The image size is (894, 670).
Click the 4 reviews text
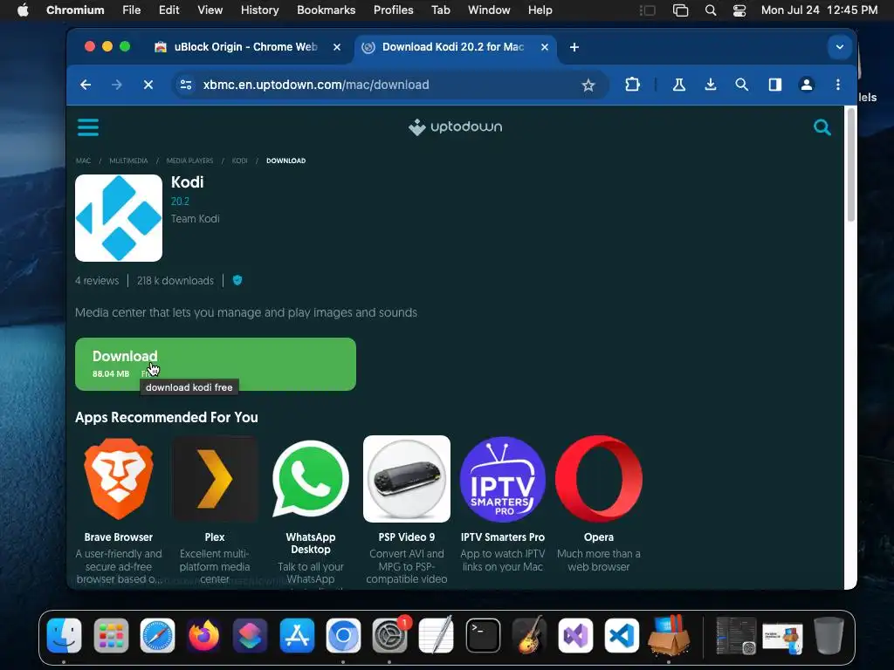tap(97, 280)
